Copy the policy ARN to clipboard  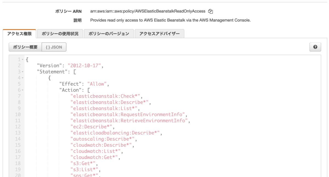[x=210, y=11]
